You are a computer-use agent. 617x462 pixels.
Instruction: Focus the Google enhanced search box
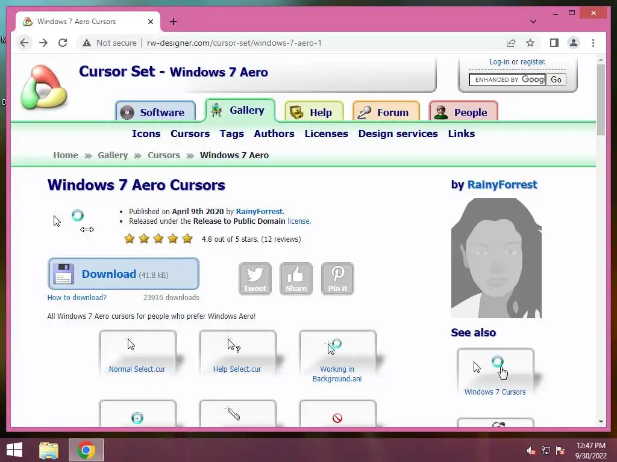[x=507, y=80]
